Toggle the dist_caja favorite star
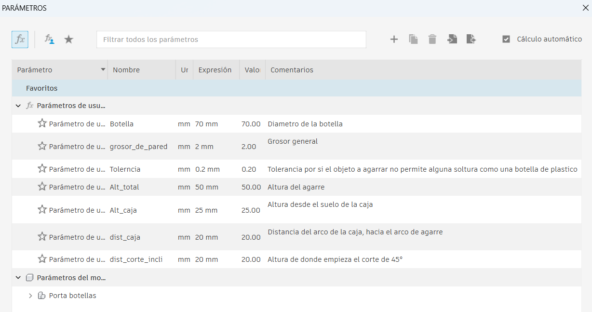Screen dimensions: 592x312 pos(42,237)
